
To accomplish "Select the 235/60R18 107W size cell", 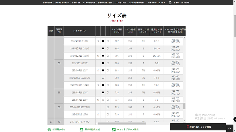I will tap(80, 114).
